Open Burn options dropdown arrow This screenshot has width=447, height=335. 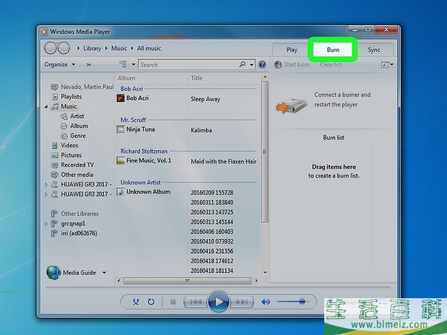[392, 64]
